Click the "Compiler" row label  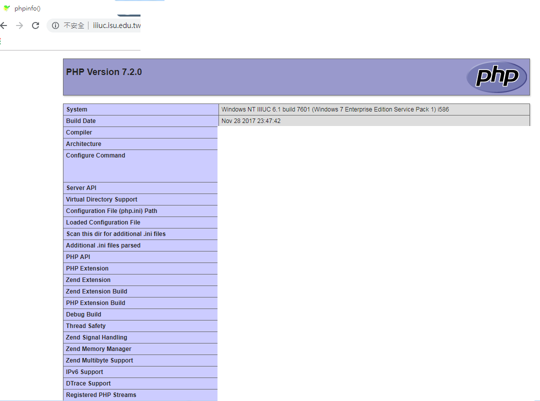coord(79,132)
